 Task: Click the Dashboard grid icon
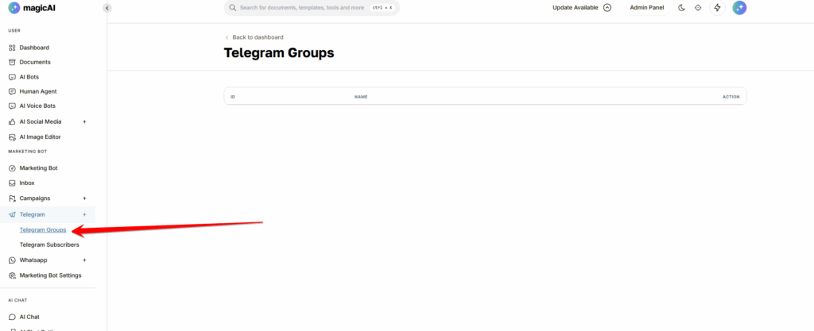[13, 48]
